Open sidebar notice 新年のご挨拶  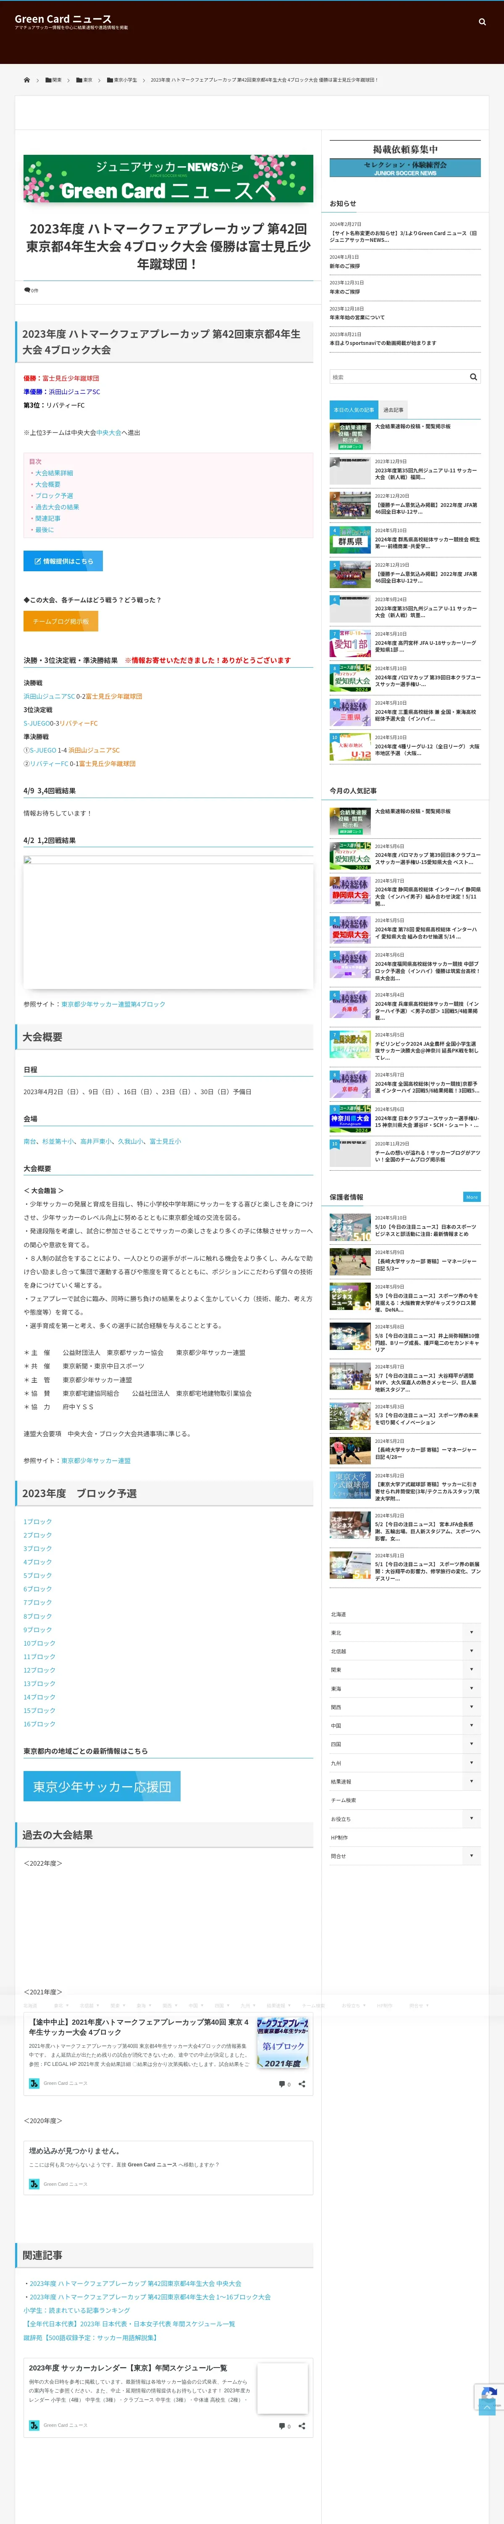click(344, 265)
